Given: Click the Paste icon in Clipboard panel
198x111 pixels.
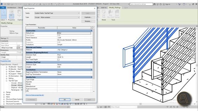Looking at the screenshot, I should (19, 13).
